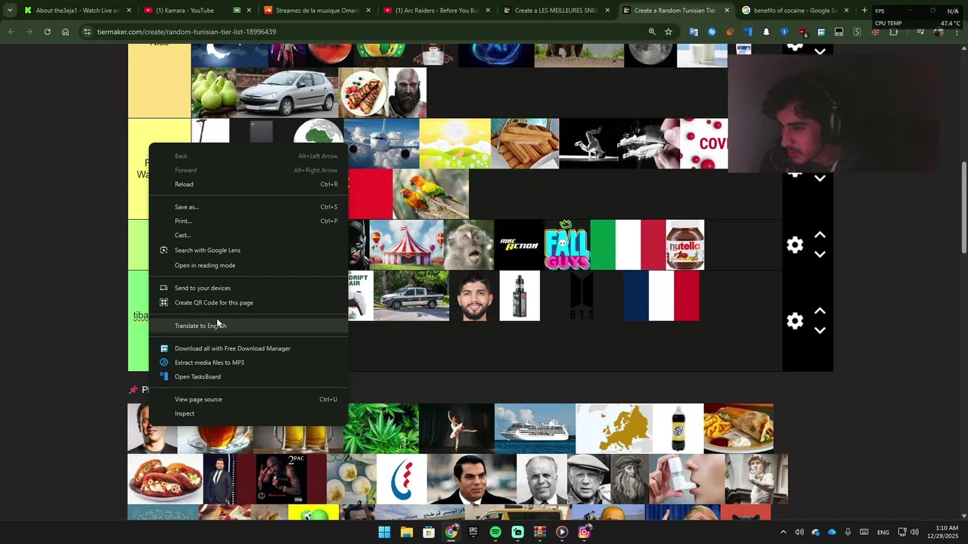Move the BTS tier row down
Viewport: 968px width, 544px height.
[x=820, y=330]
